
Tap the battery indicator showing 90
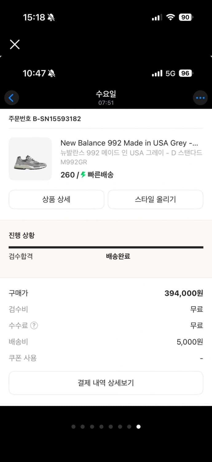point(187,17)
